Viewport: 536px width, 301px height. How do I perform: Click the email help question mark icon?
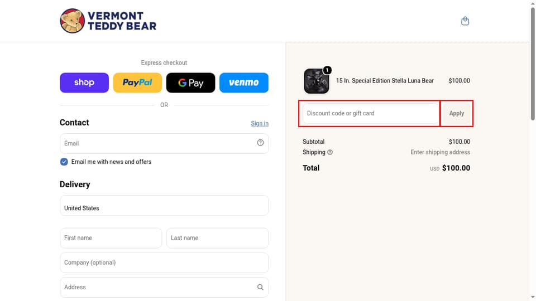[x=261, y=143]
